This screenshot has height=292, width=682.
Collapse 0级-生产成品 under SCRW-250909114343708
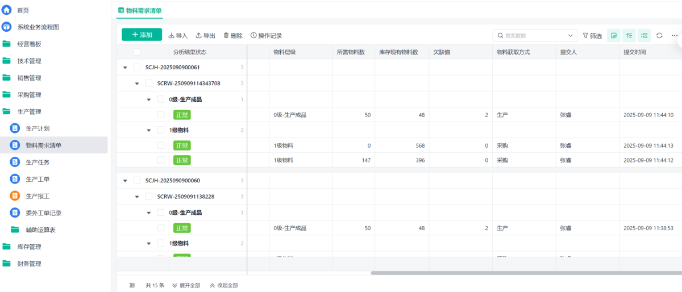coord(149,99)
